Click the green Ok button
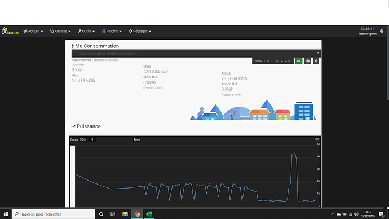Viewport: 389px width, 219px height. click(299, 61)
